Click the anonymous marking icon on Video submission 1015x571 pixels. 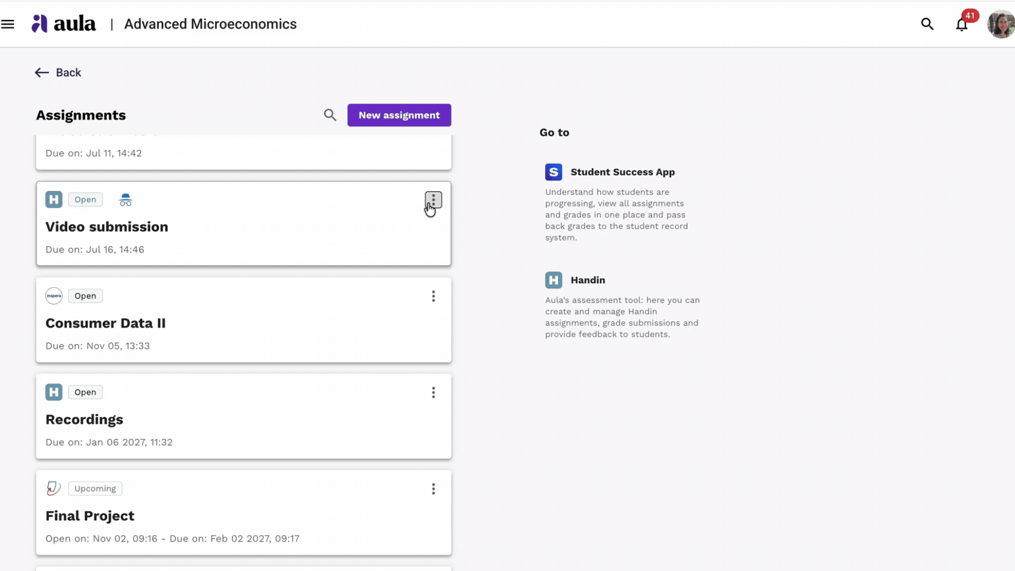[x=125, y=199]
